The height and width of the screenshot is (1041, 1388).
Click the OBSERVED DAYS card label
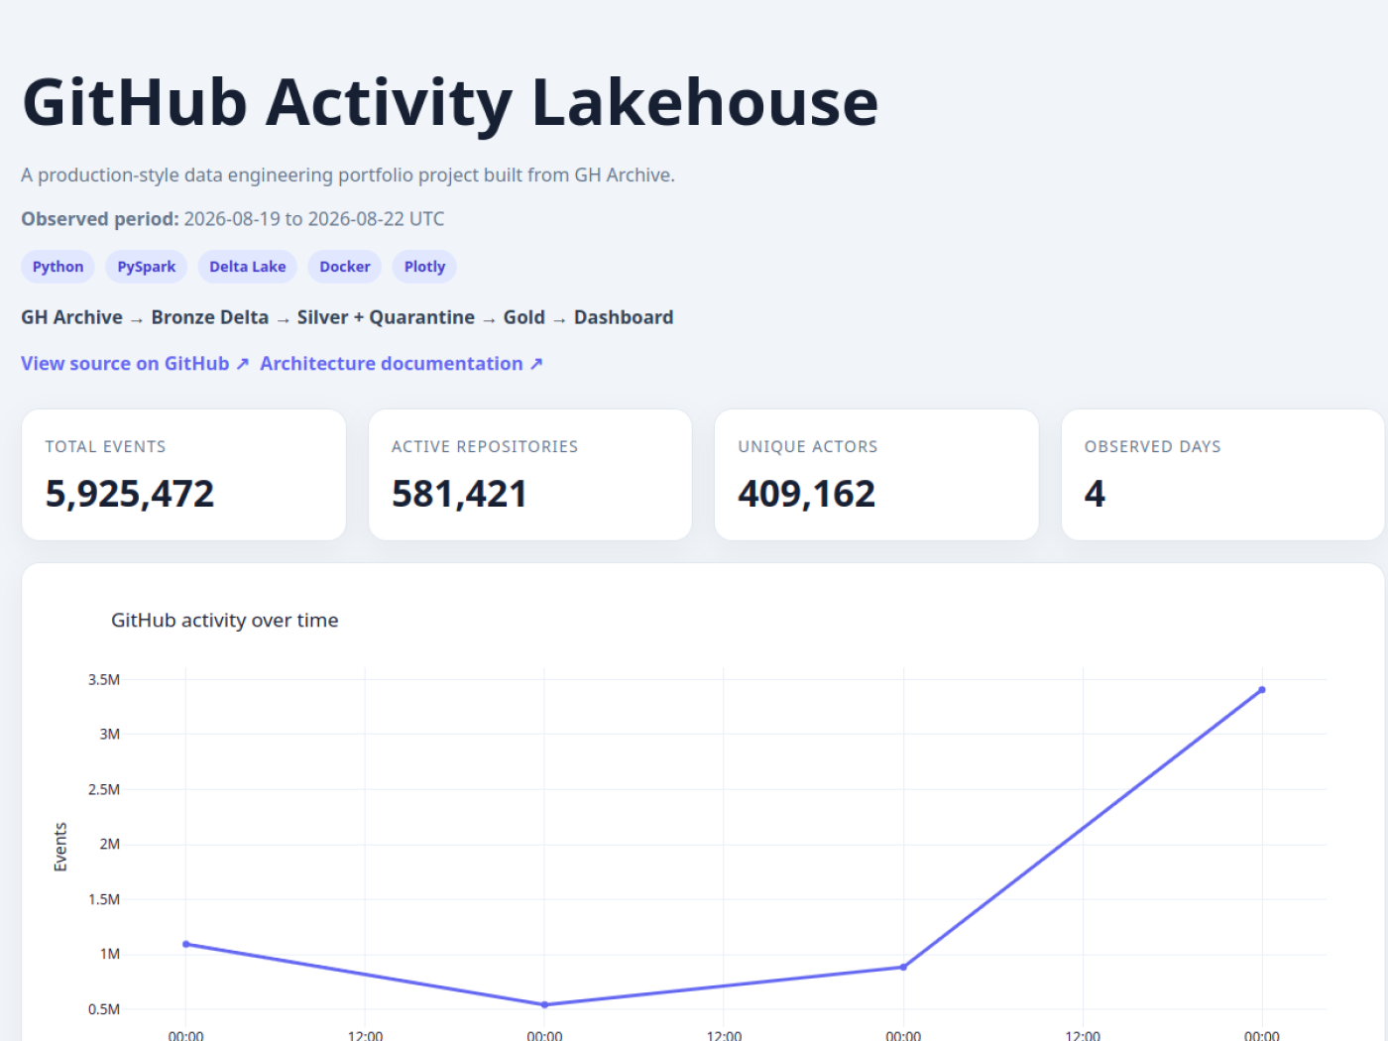[1152, 447]
